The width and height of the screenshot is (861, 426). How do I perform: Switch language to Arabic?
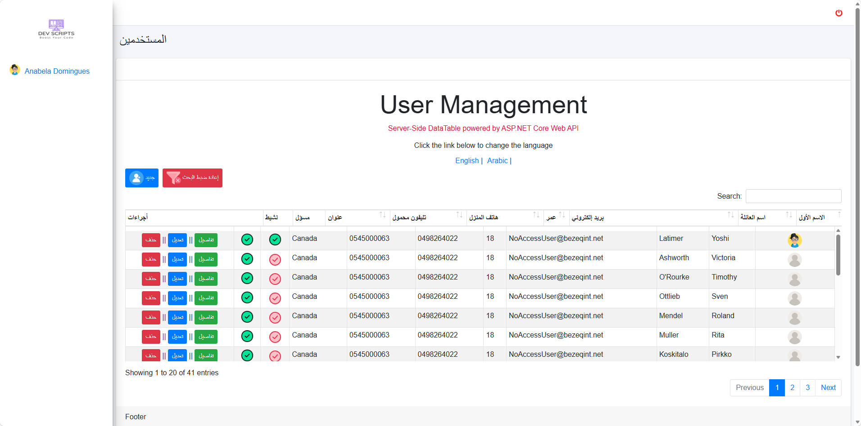tap(497, 160)
